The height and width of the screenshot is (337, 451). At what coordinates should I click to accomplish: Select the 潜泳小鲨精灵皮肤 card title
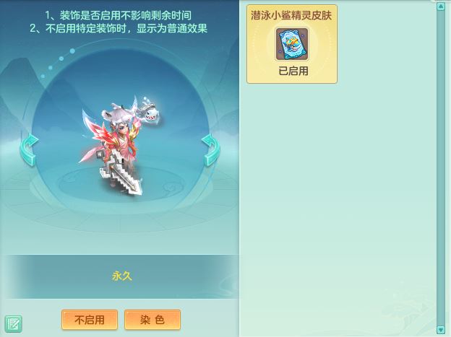tap(291, 15)
